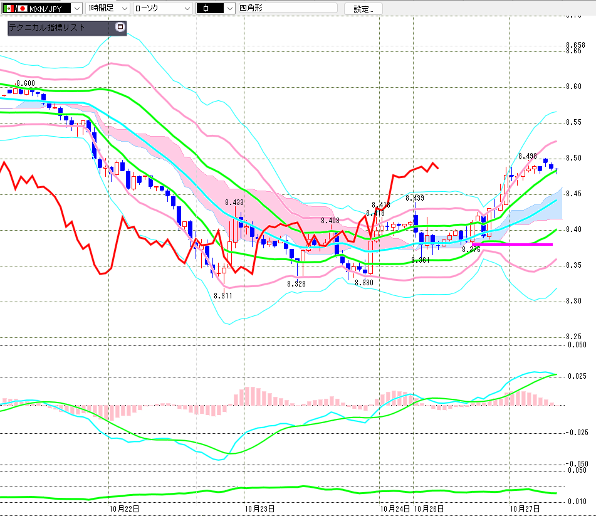Click the 8.376 price label
The width and height of the screenshot is (596, 516).
(x=471, y=250)
